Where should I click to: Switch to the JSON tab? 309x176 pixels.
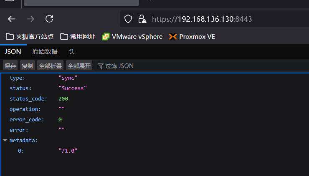[13, 52]
